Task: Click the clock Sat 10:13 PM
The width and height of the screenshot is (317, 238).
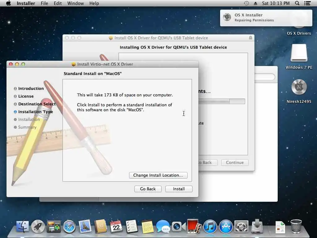Action: [276, 3]
